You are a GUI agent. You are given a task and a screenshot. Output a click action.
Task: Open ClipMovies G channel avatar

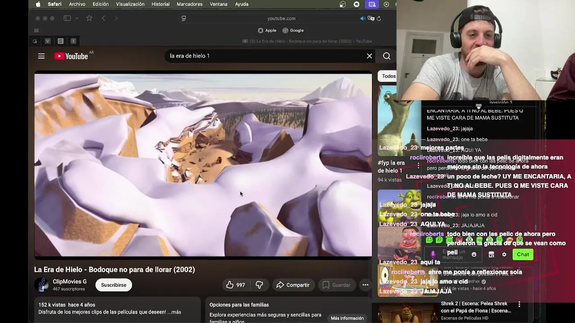(x=42, y=285)
